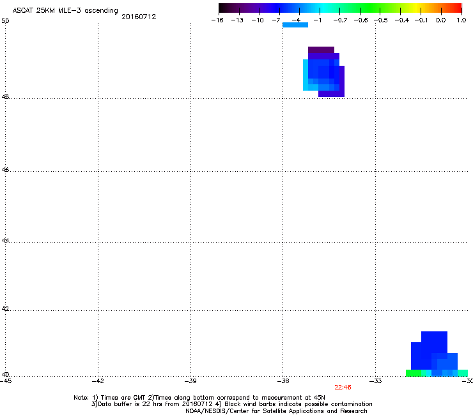The height and width of the screenshot is (415, 473).
Task: Click the latitude label "44"
Action: (x=5, y=241)
